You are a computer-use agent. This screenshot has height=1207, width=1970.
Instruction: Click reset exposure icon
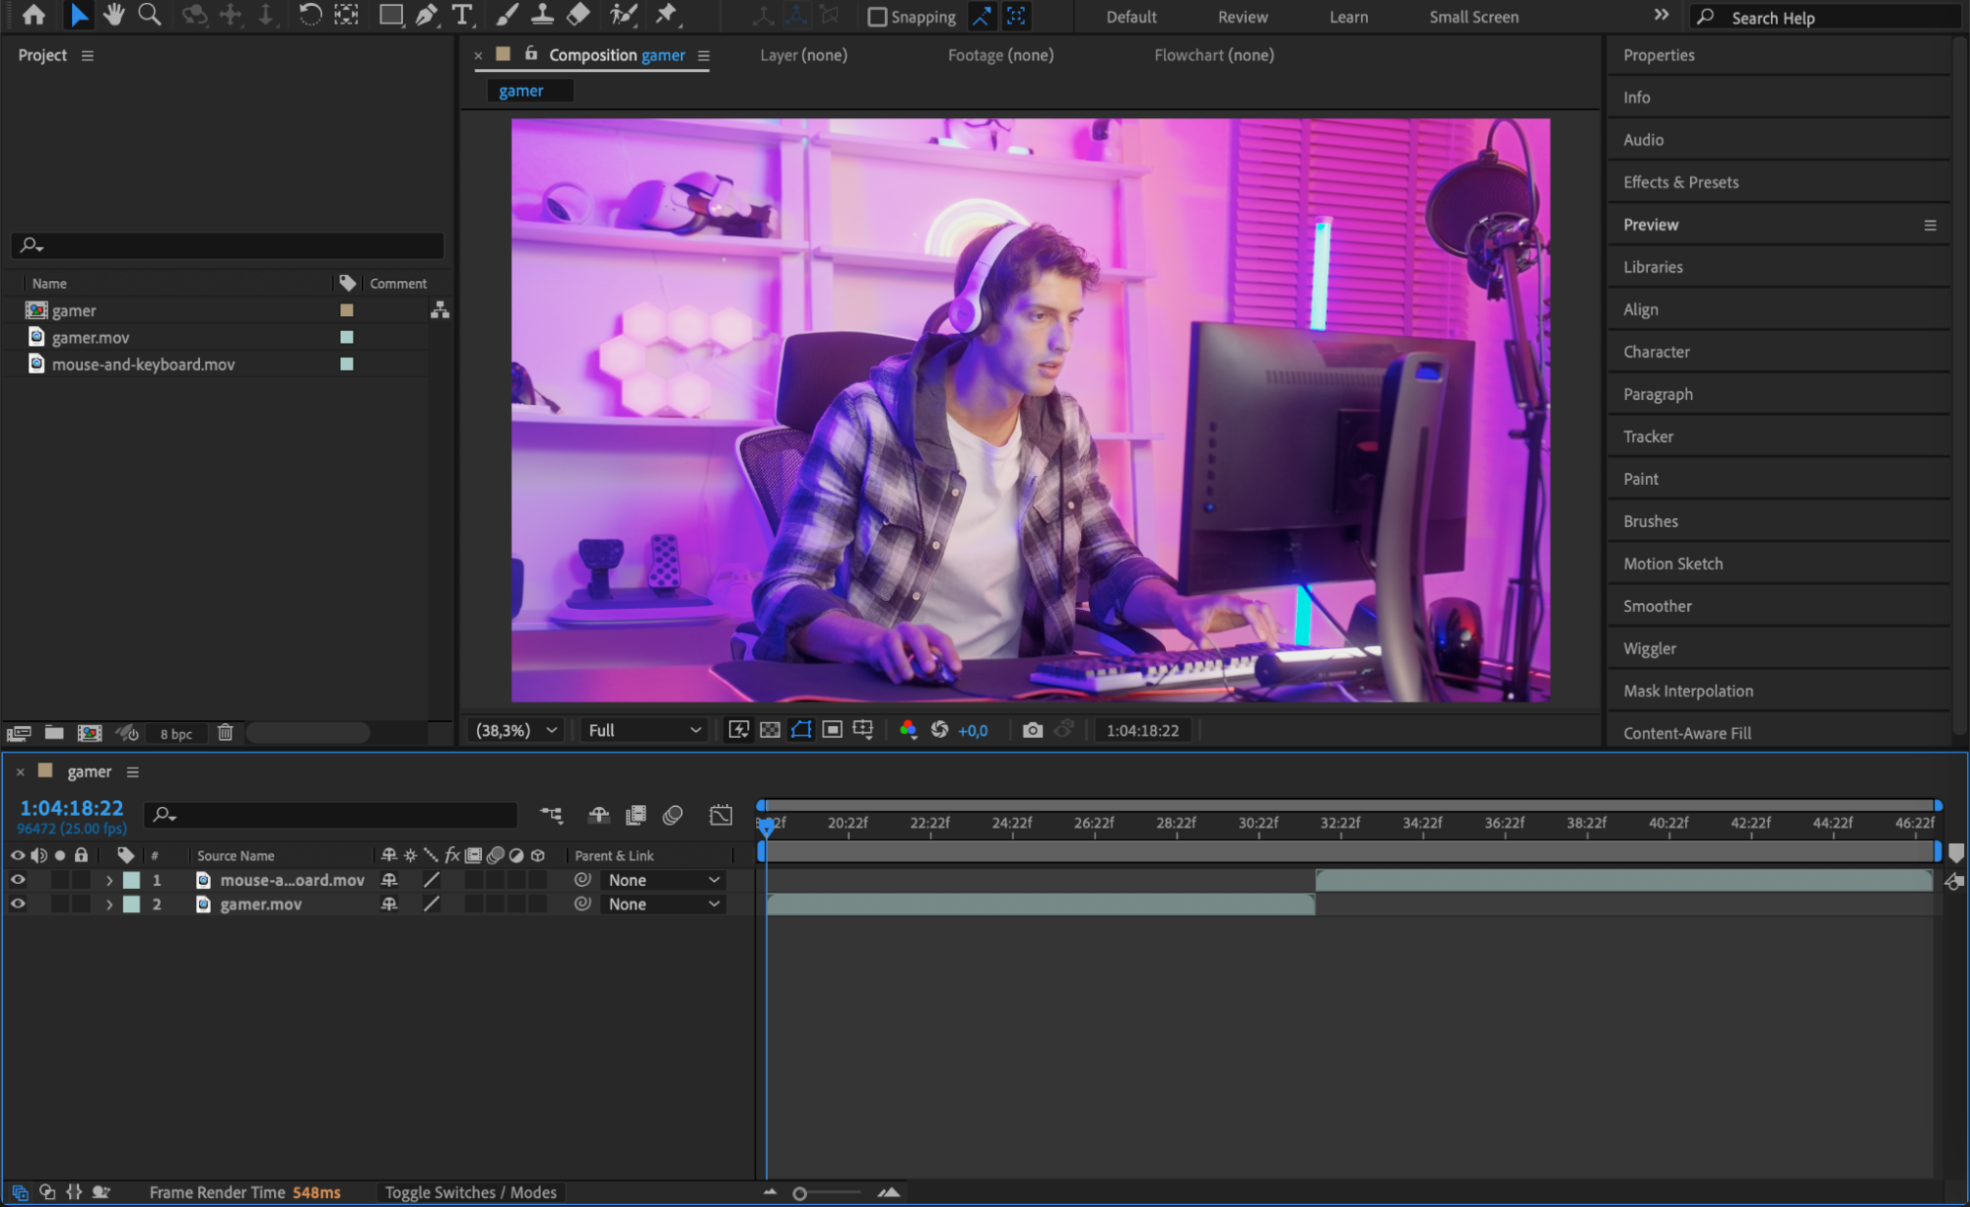tap(939, 730)
